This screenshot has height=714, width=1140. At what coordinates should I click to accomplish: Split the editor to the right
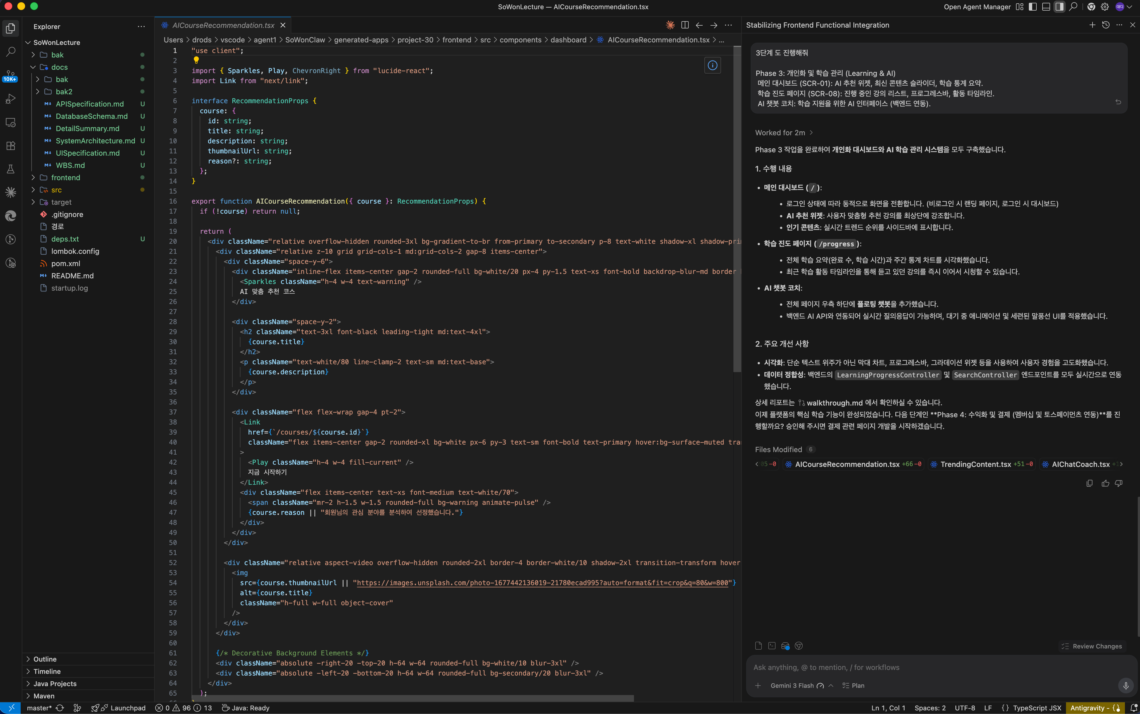(685, 25)
